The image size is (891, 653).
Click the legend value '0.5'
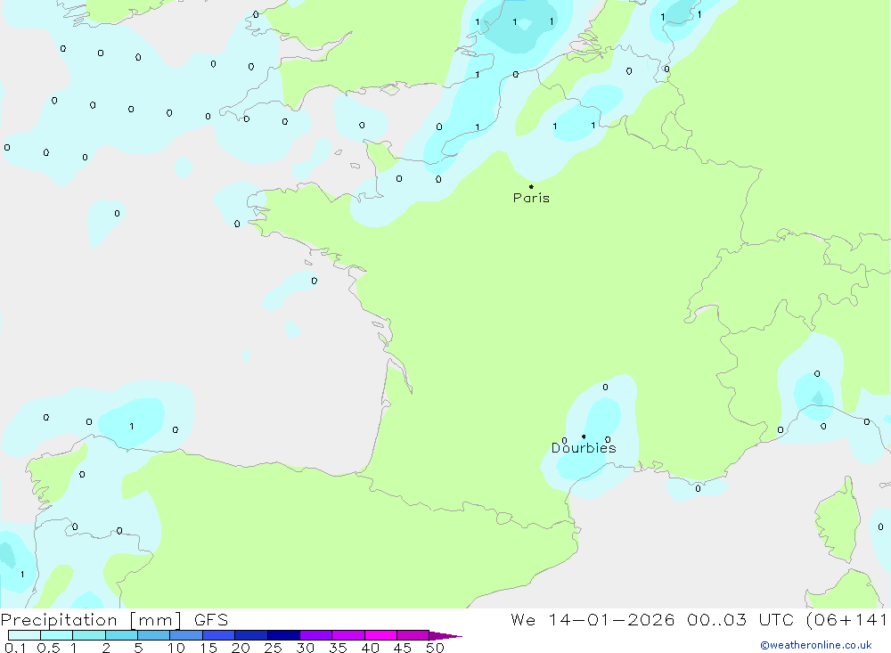tap(48, 648)
